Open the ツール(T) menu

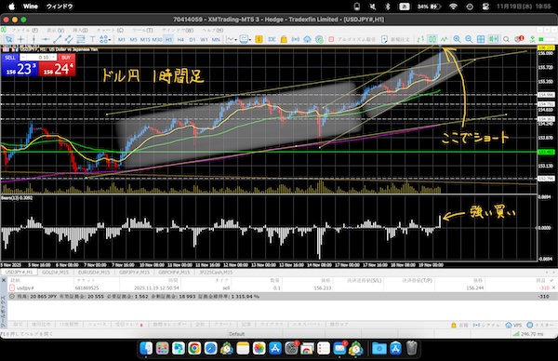(x=142, y=31)
